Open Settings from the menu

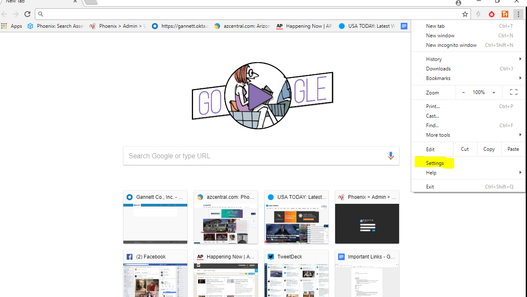click(435, 163)
